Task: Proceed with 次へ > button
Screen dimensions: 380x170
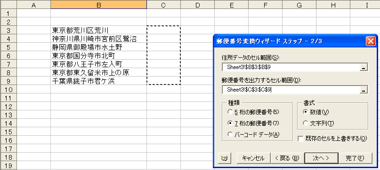Action: [x=321, y=158]
